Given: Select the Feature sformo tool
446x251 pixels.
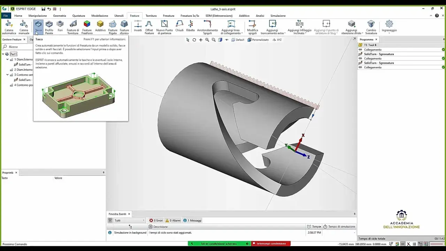Looking at the screenshot, I should pyautogui.click(x=124, y=27).
